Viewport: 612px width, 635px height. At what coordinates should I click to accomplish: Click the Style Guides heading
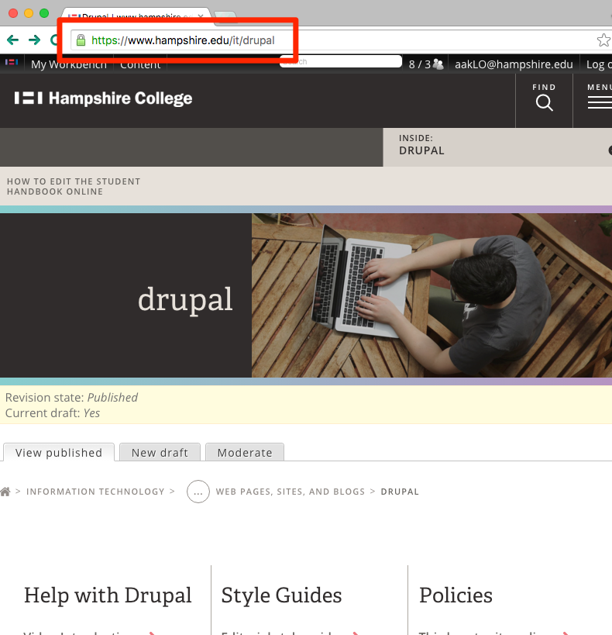(x=281, y=595)
